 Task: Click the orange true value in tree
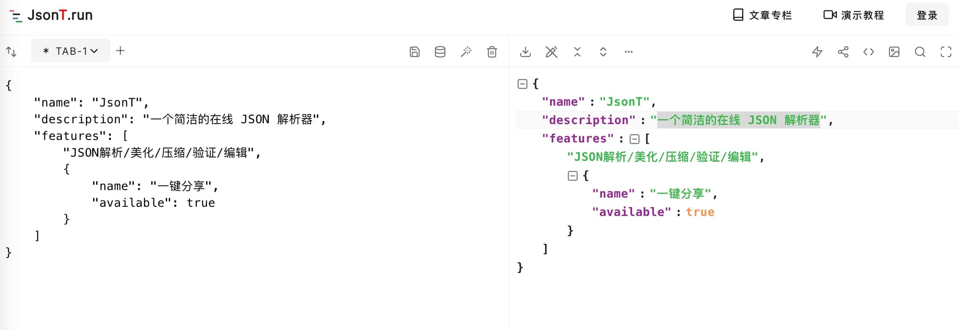coord(700,212)
